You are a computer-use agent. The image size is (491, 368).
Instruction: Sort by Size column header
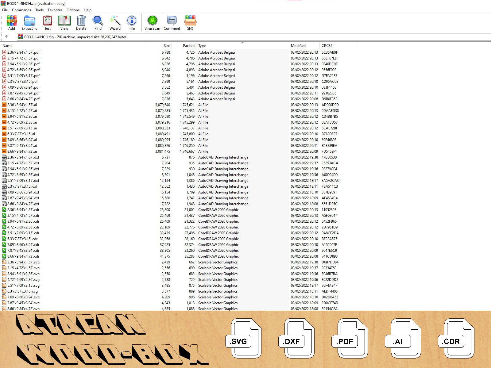tap(160, 46)
